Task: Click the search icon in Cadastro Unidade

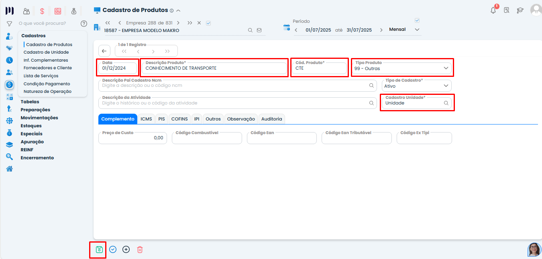Action: [x=446, y=103]
